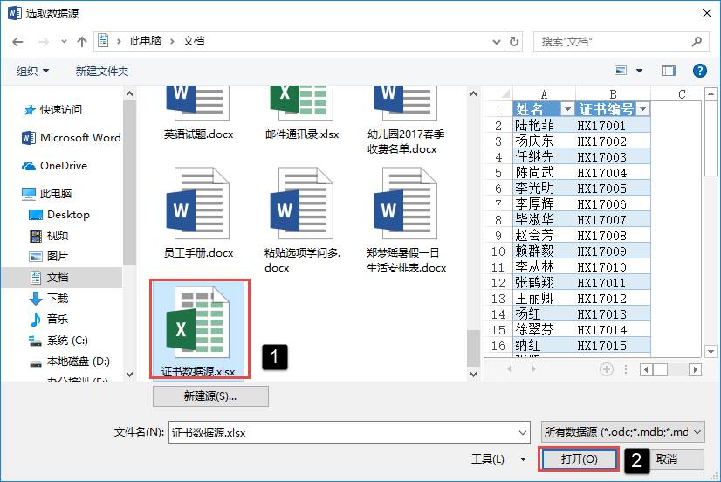Select column B header in preview
Viewport: 721px width, 482px height.
(x=613, y=94)
